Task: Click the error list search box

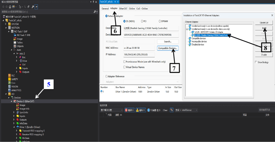Action: (x=267, y=110)
